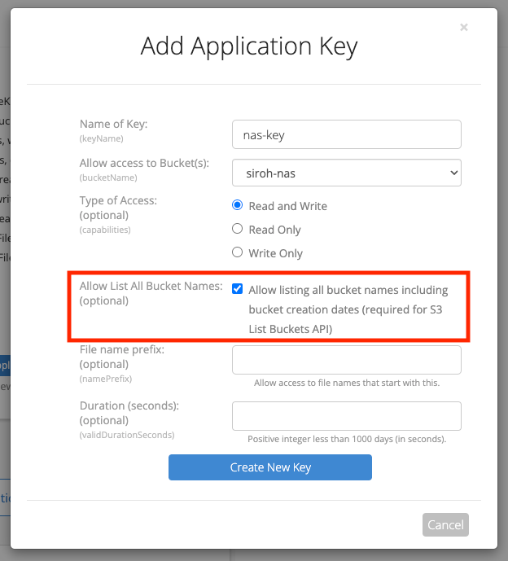Click the "Allow access to Bucket(s):" label
This screenshot has height=561, width=508.
144,163
